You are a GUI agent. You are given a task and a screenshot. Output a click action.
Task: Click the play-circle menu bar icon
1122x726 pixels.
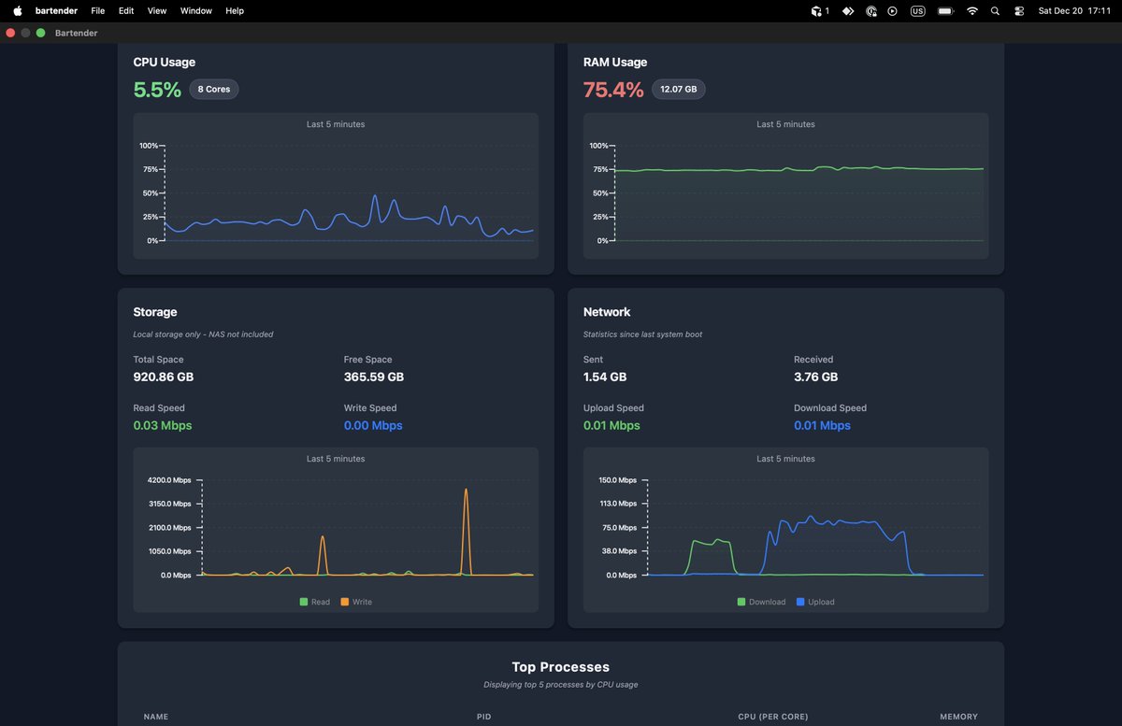(x=893, y=11)
